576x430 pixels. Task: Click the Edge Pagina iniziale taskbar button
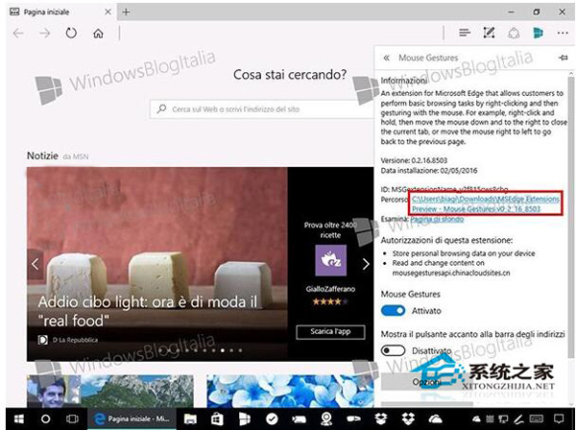(x=132, y=418)
